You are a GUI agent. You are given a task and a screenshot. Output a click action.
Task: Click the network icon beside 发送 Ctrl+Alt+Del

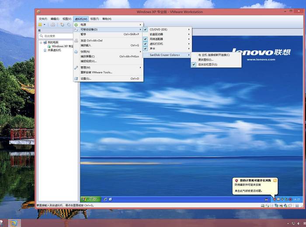click(76, 41)
